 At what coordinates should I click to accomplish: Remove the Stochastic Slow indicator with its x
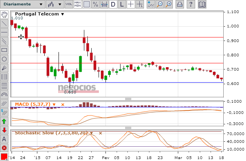tap(100, 133)
